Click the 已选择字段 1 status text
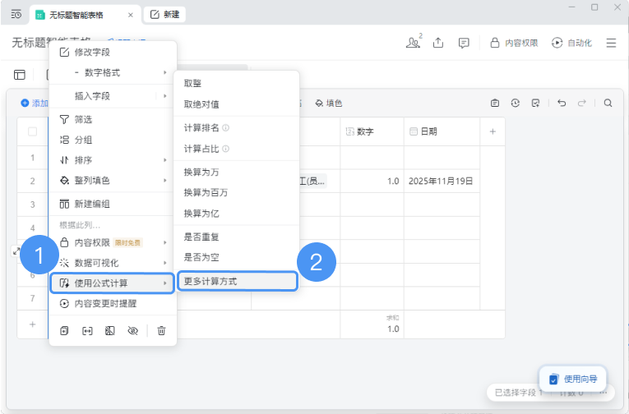The image size is (629, 414). (518, 393)
